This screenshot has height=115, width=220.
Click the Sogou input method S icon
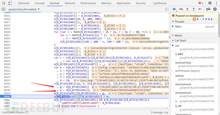point(194,19)
